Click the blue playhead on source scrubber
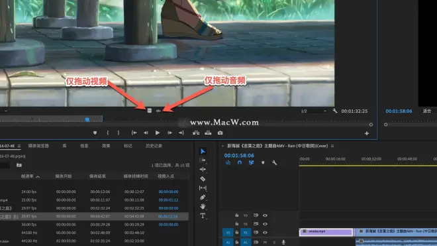This screenshot has height=246, width=437. (x=87, y=120)
